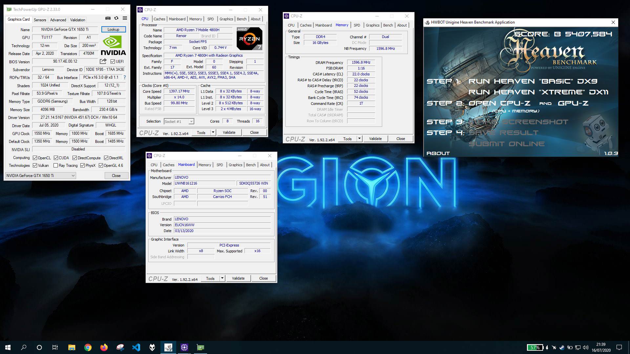Click the GPU-Z link in HWBOT step 2
Viewport: 630px width, 354px height.
pyautogui.click(x=573, y=103)
